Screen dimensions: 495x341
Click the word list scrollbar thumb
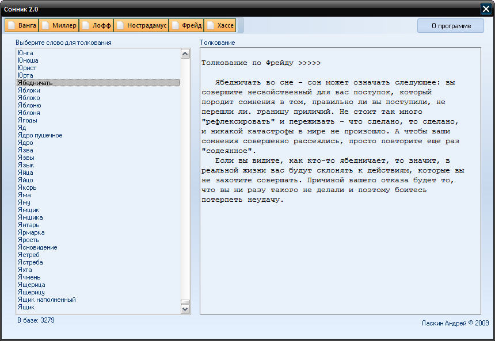coord(185,302)
